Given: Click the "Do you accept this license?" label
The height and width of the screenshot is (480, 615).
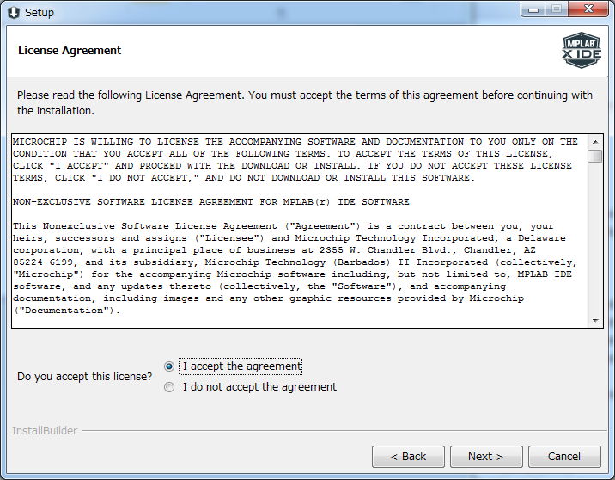Looking at the screenshot, I should (x=85, y=377).
